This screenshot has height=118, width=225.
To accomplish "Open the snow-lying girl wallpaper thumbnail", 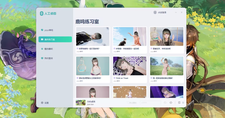I will tap(93, 37).
